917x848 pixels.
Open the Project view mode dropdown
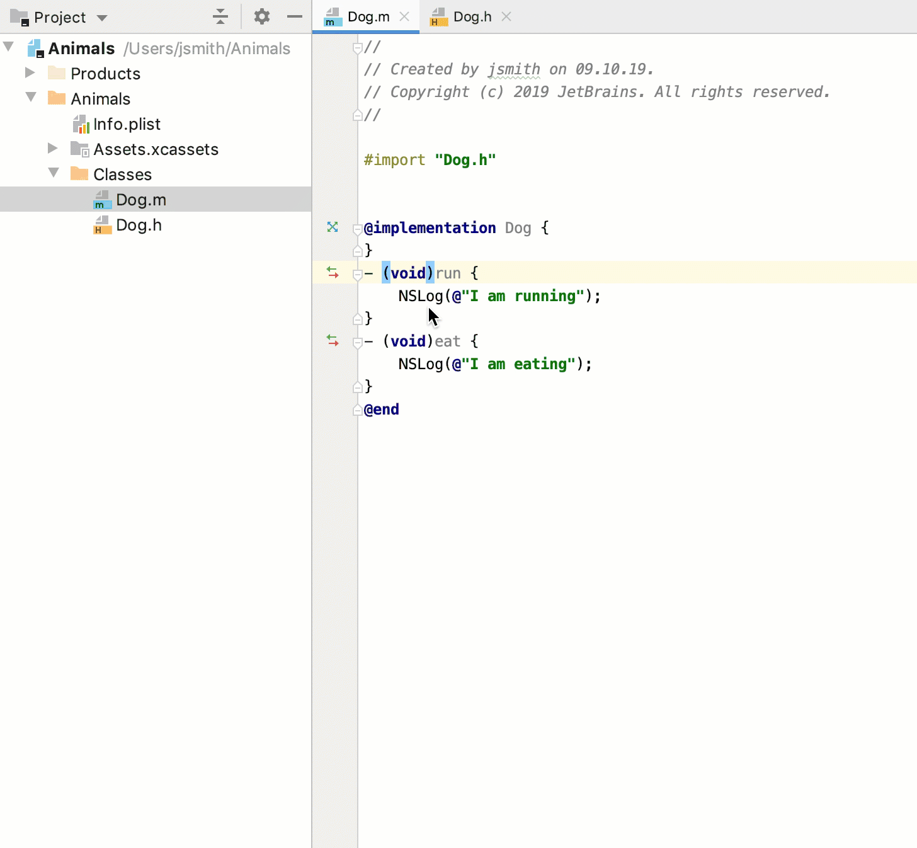pos(102,17)
